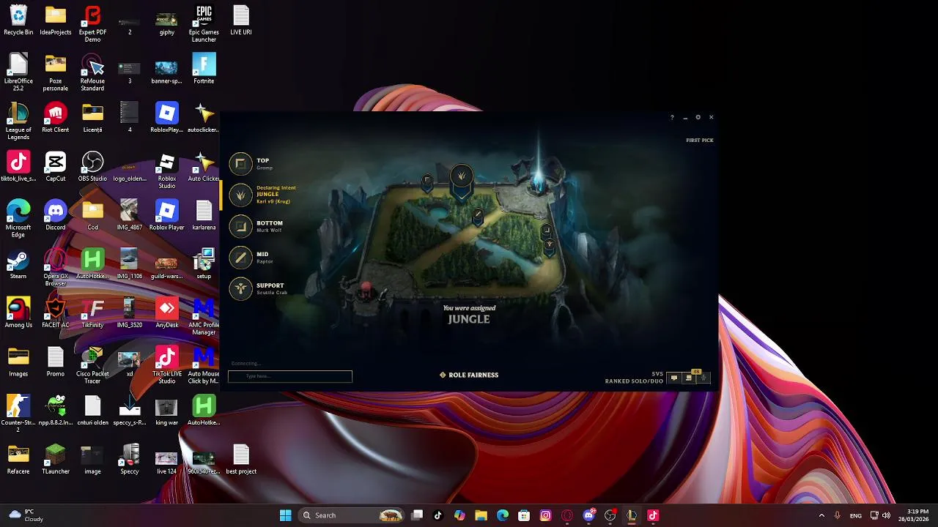Open the chat icon in League client
The image size is (938, 527).
point(674,378)
